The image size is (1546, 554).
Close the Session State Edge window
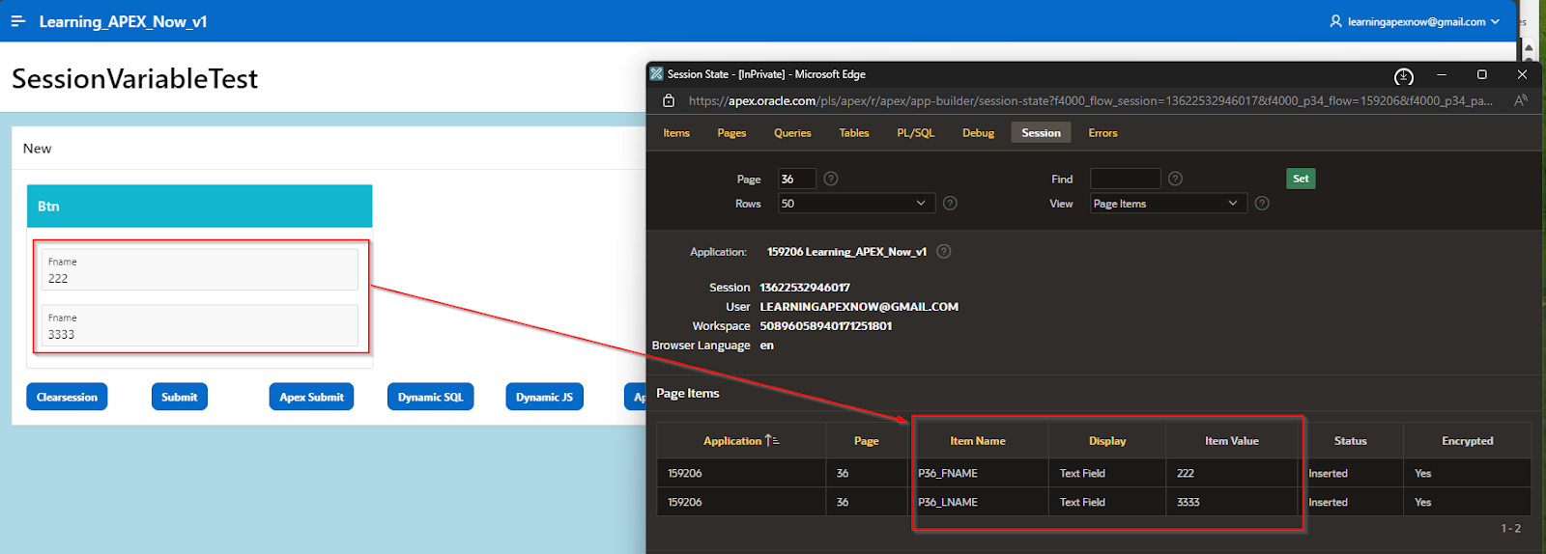(x=1522, y=74)
